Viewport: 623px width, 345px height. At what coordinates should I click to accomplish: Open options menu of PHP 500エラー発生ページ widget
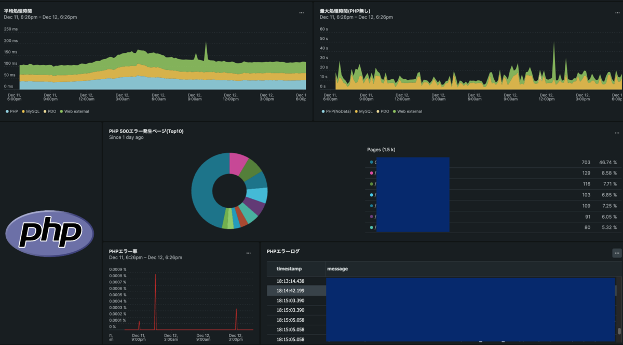(x=617, y=133)
